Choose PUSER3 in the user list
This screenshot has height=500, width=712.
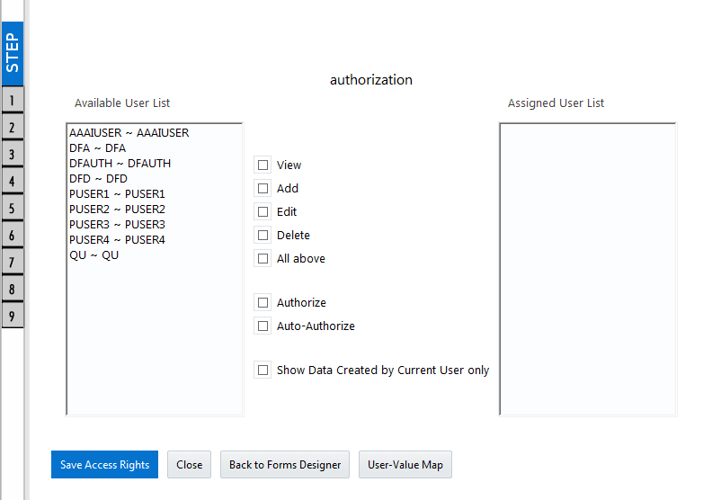pos(117,225)
